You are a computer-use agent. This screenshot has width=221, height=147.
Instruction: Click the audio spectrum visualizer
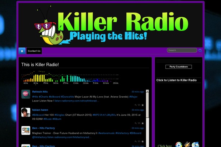click(70, 78)
